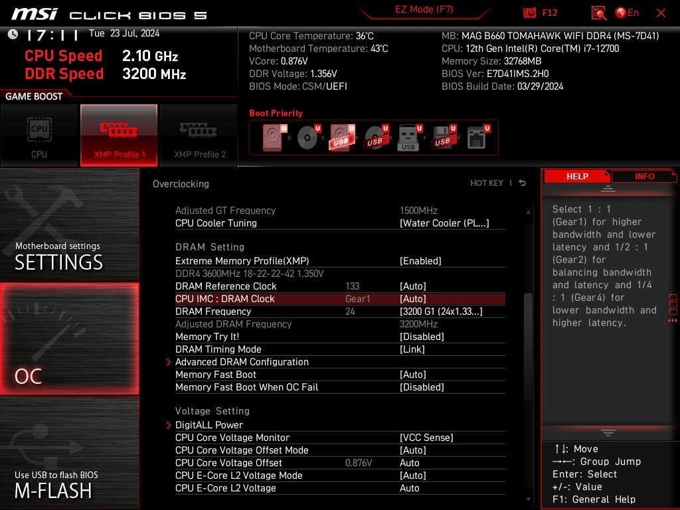Open DRAM Frequency 3200 G1 value
Image resolution: width=680 pixels, height=510 pixels.
click(441, 311)
